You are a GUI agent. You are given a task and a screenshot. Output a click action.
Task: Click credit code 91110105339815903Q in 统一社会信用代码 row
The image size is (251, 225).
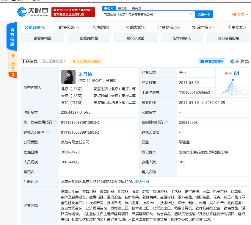click(x=80, y=123)
